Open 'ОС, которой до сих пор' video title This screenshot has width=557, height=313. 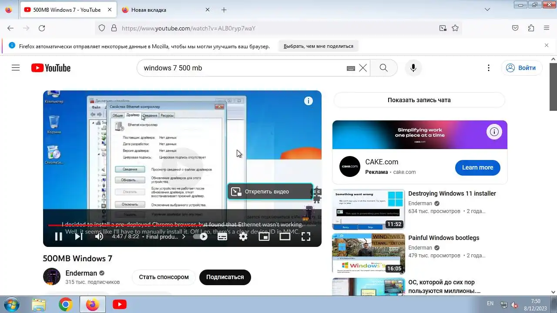(x=444, y=286)
